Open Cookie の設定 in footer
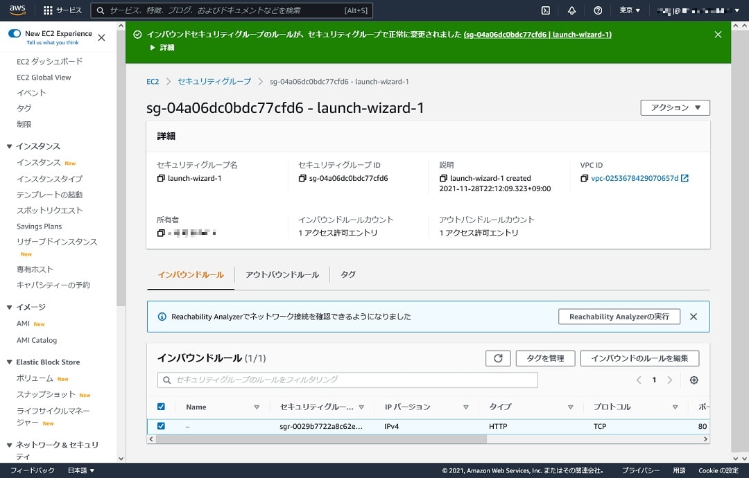Viewport: 749px width, 478px height. (718, 470)
